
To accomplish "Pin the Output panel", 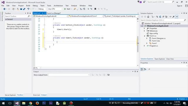I will coord(135,72).
